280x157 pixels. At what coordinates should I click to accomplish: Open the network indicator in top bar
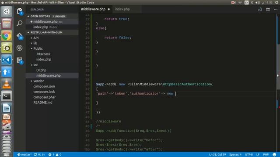[240, 3]
